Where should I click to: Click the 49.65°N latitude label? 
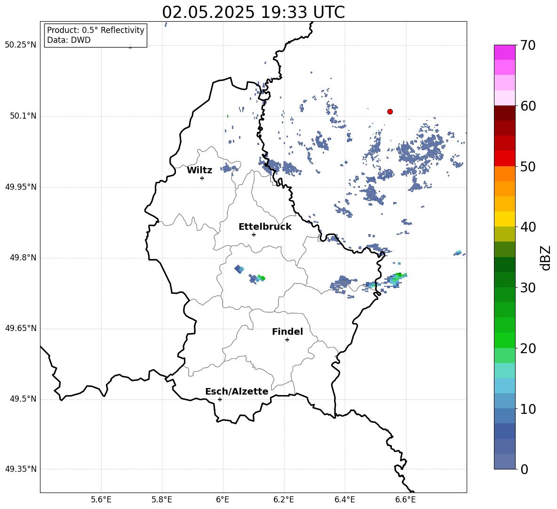point(21,328)
